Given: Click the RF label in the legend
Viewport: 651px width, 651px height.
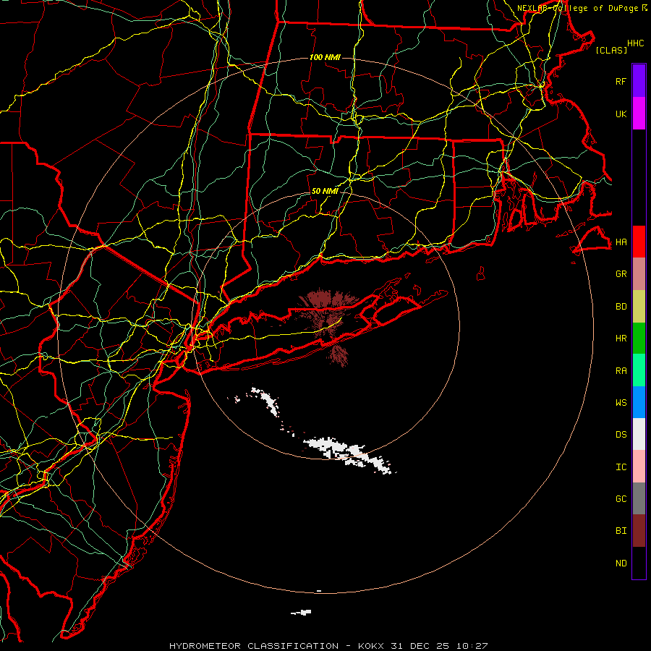Looking at the screenshot, I should coord(621,82).
